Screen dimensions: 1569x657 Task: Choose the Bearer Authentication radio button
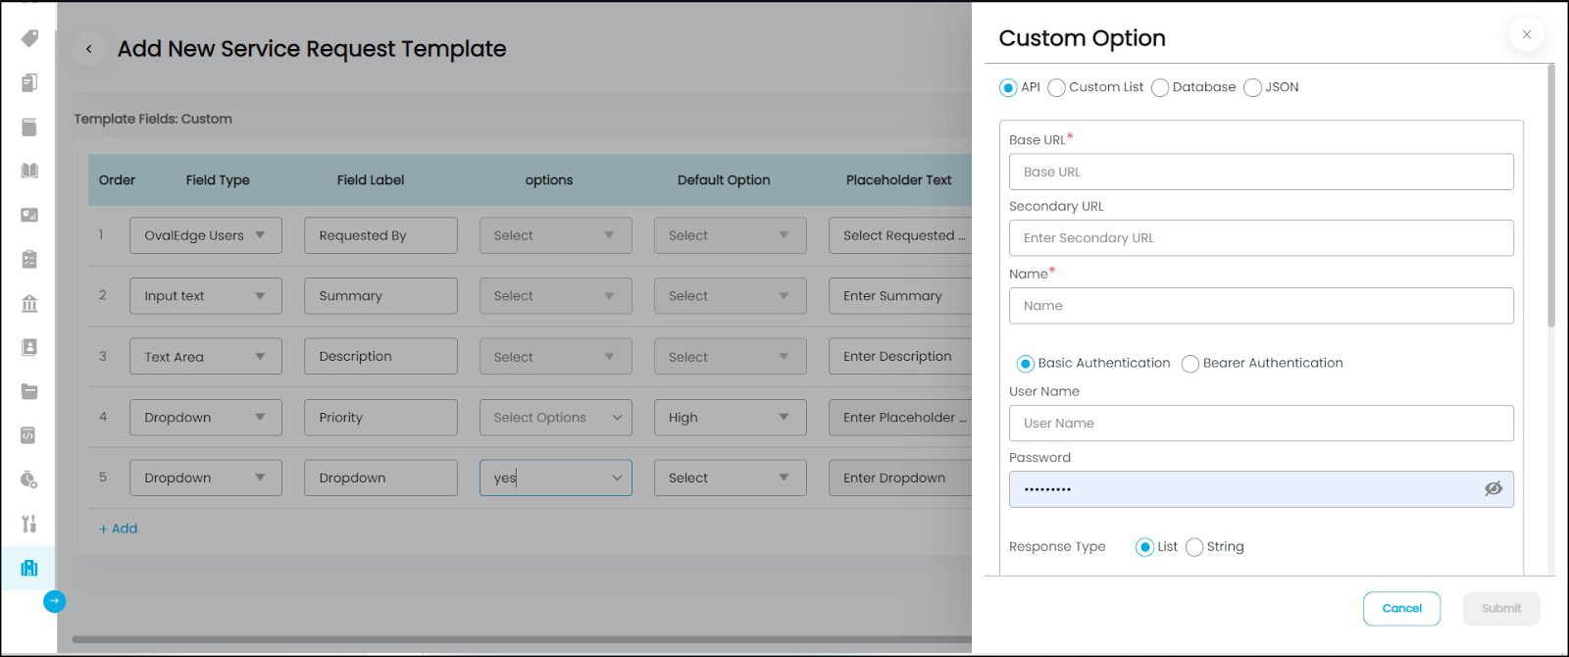click(1190, 364)
